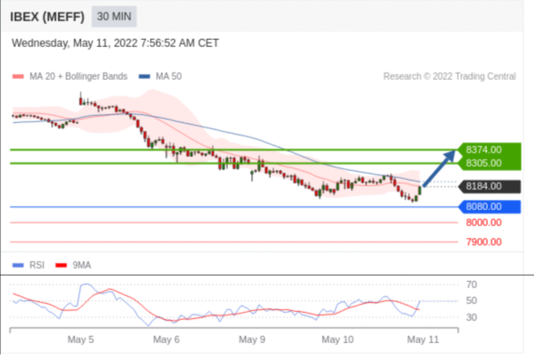The height and width of the screenshot is (358, 534).
Task: Click the May 10 date axis label
Action: [337, 339]
